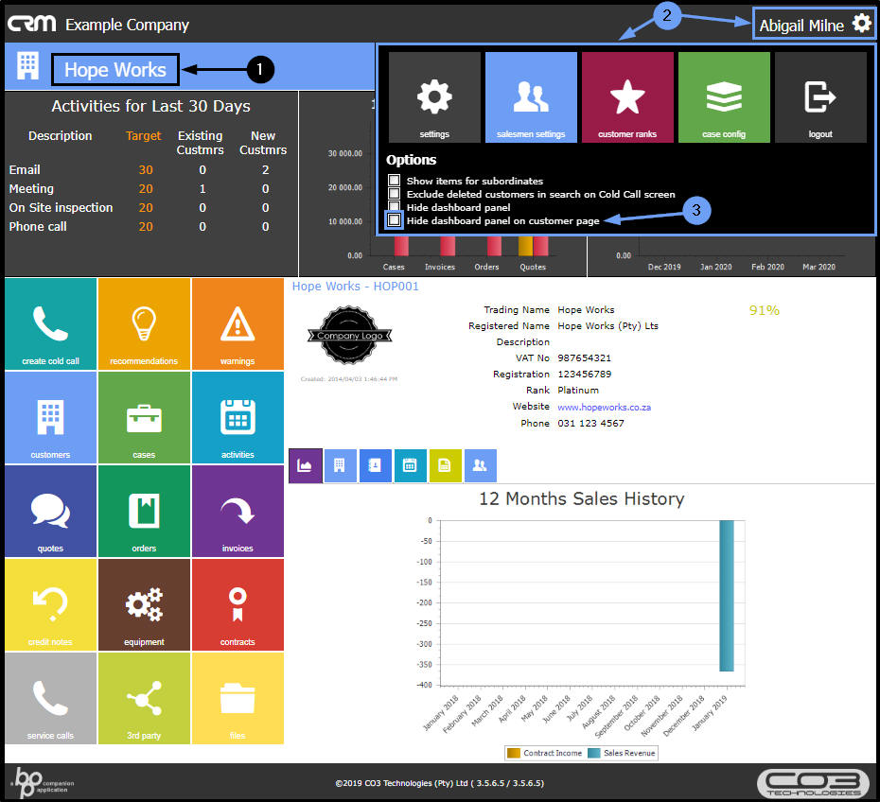Click the Phone call row label
880x802 pixels.
38,227
